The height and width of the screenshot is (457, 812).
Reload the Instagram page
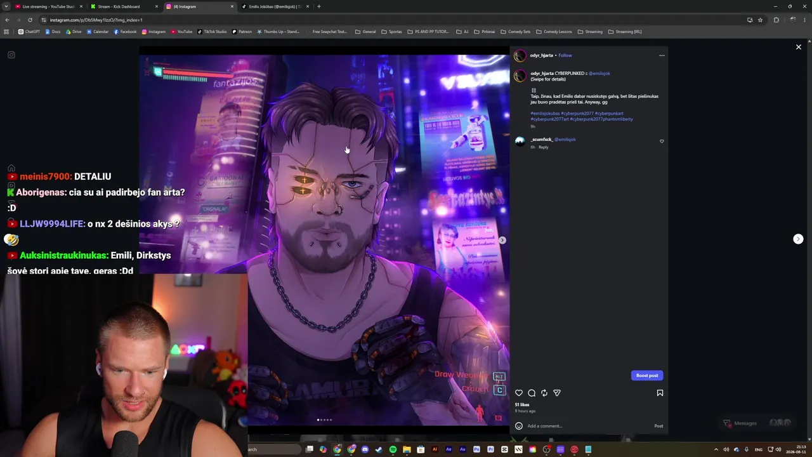(30, 20)
